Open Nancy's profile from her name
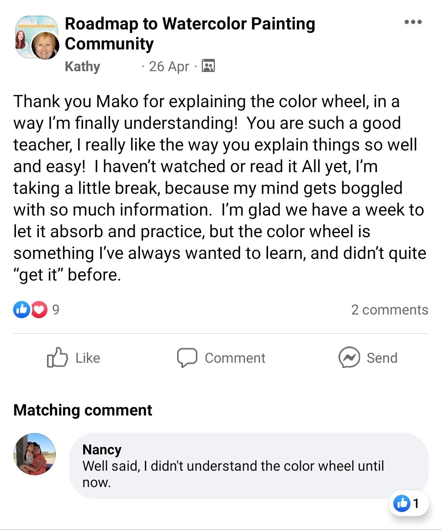442x530 pixels. click(102, 449)
